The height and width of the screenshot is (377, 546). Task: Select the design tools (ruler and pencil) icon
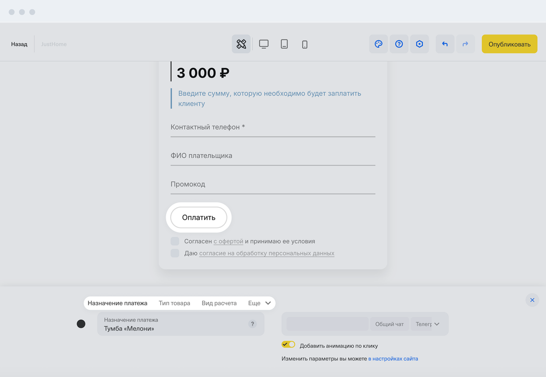241,44
